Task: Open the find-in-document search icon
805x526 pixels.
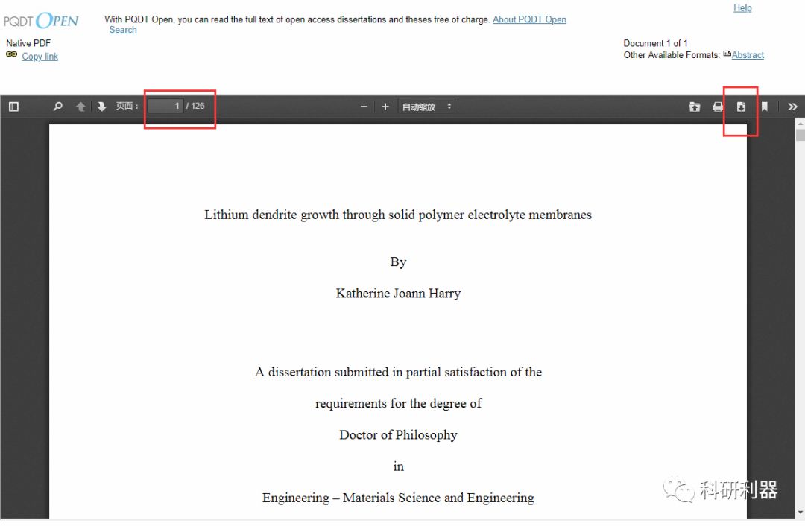Action: pos(58,107)
